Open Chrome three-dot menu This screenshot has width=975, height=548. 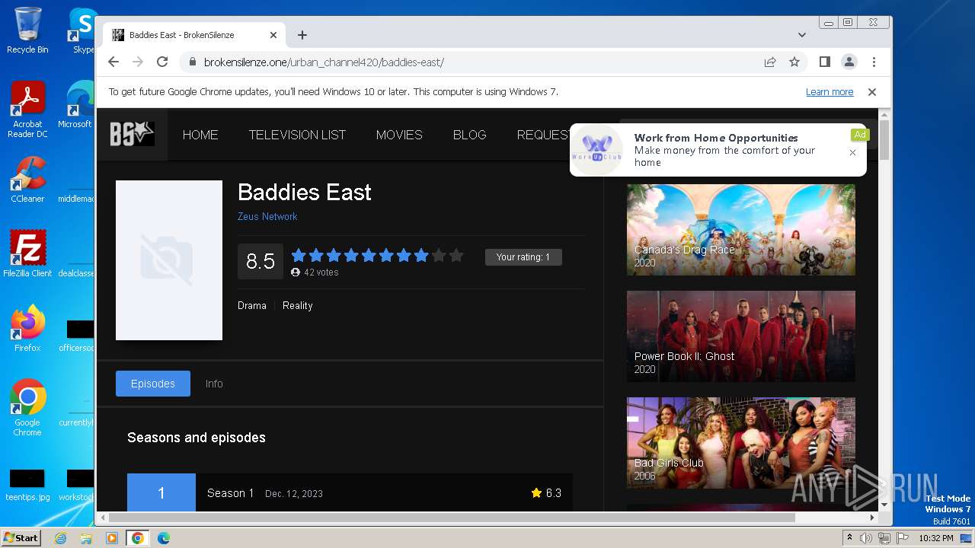coord(874,62)
